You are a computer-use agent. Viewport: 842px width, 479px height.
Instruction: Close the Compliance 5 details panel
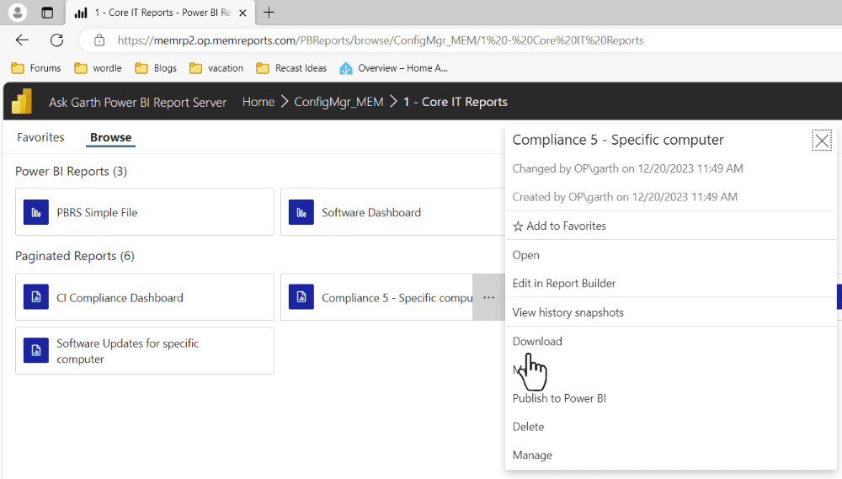coord(822,141)
